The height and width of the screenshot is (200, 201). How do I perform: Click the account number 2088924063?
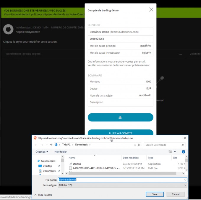click(97, 39)
